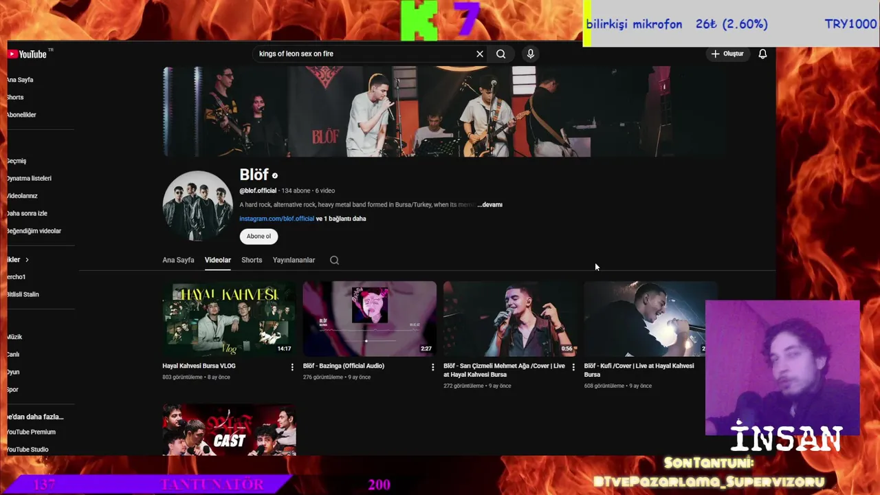The height and width of the screenshot is (495, 880).
Task: Search within channel using the tab magnifier icon
Action: [334, 260]
